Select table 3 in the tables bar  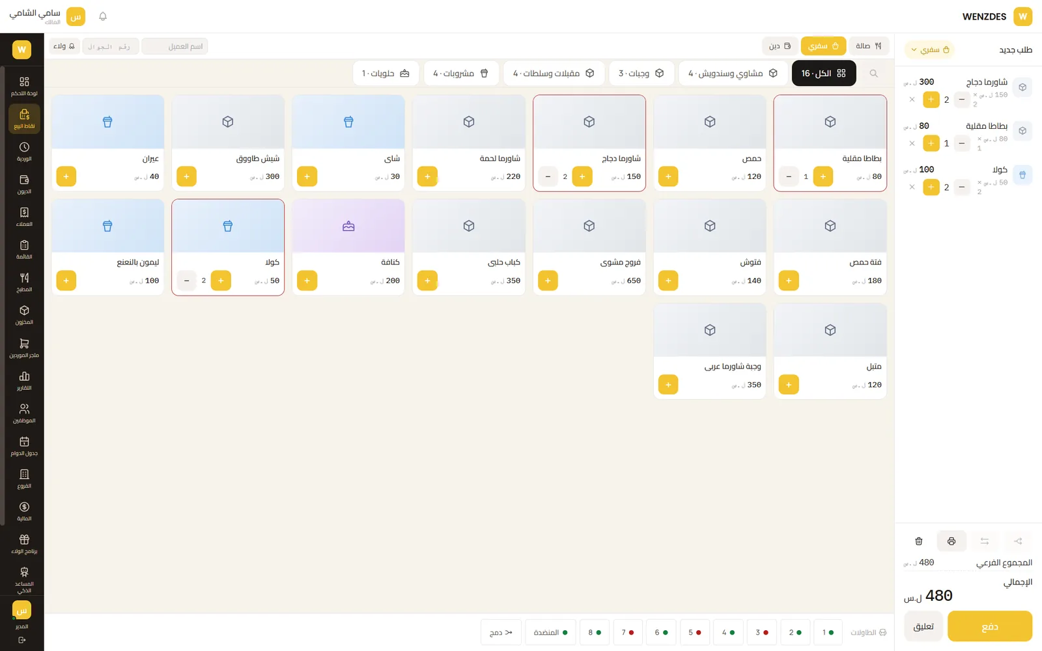click(761, 632)
